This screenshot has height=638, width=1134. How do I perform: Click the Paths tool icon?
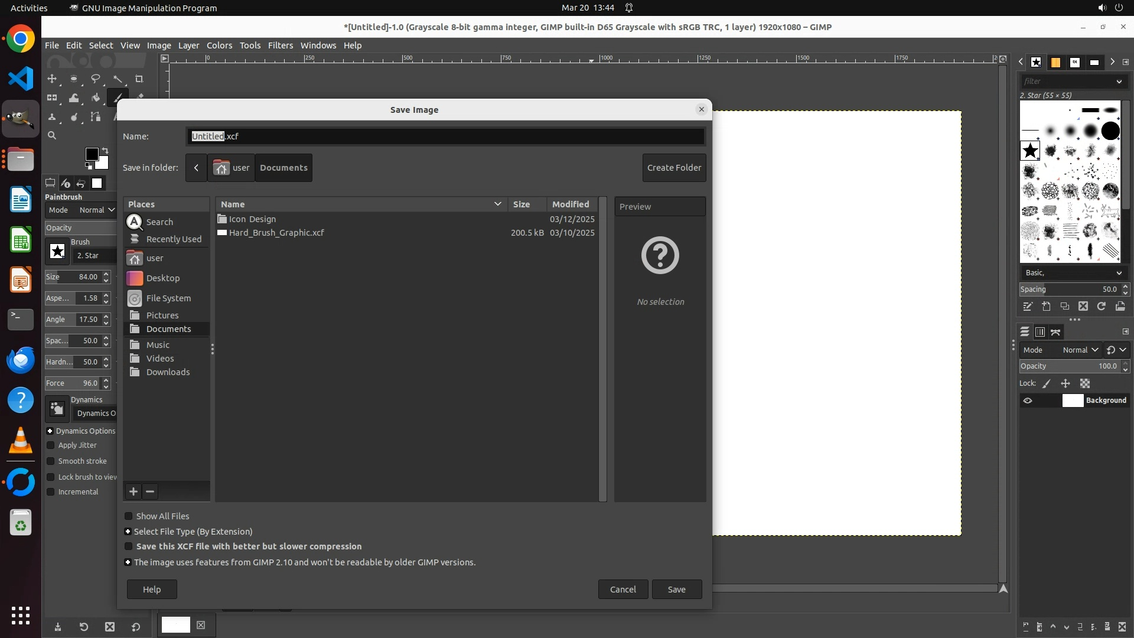pyautogui.click(x=95, y=117)
